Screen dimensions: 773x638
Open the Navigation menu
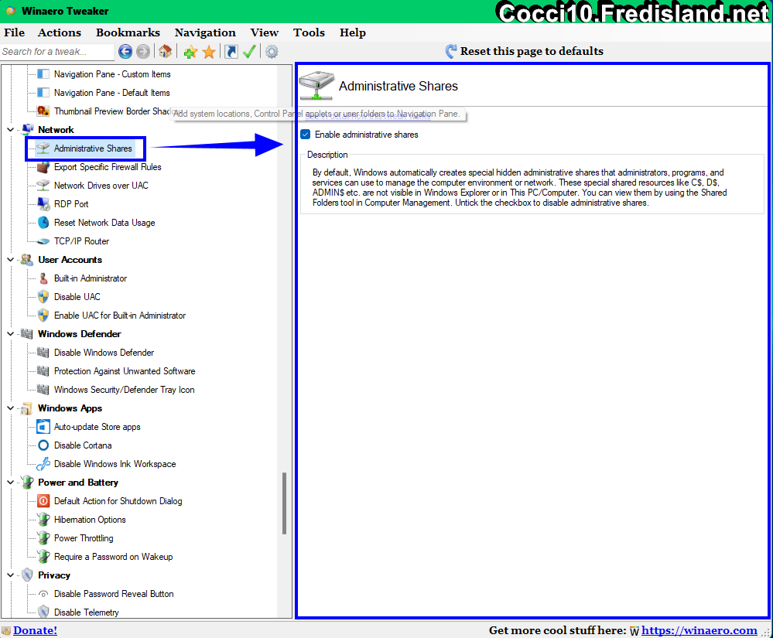pos(205,32)
